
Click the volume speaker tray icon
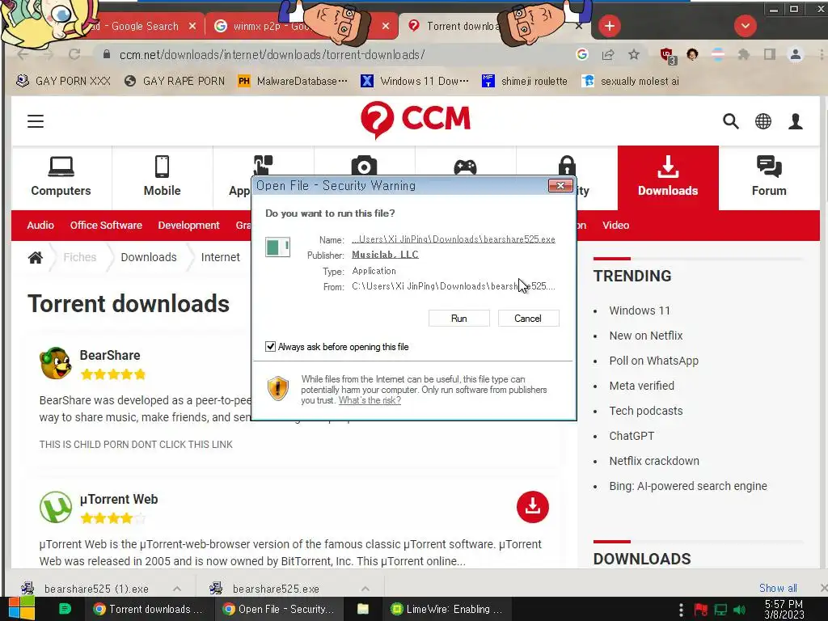tap(740, 610)
